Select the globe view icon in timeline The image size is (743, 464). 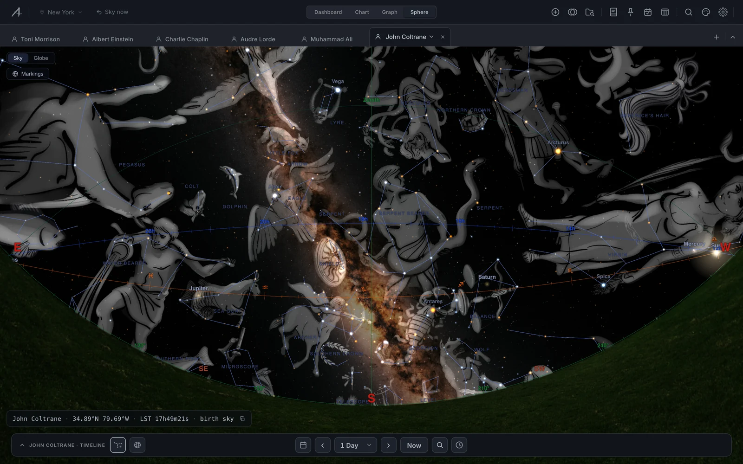[137, 445]
